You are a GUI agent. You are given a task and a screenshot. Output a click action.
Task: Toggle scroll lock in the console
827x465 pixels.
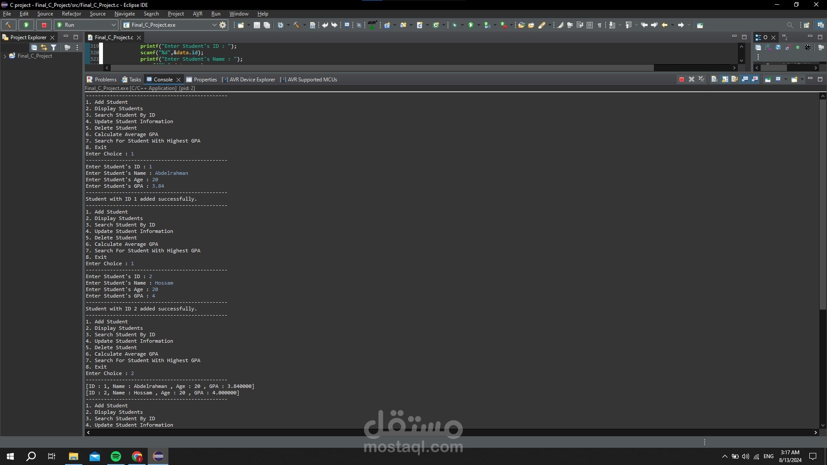click(724, 80)
